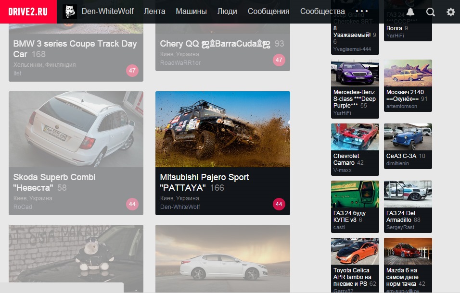The height and width of the screenshot is (293, 460).
Task: Open the Den-WhiteWolf profile link in header
Action: (107, 11)
